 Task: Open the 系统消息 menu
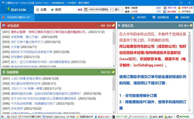point(182,17)
